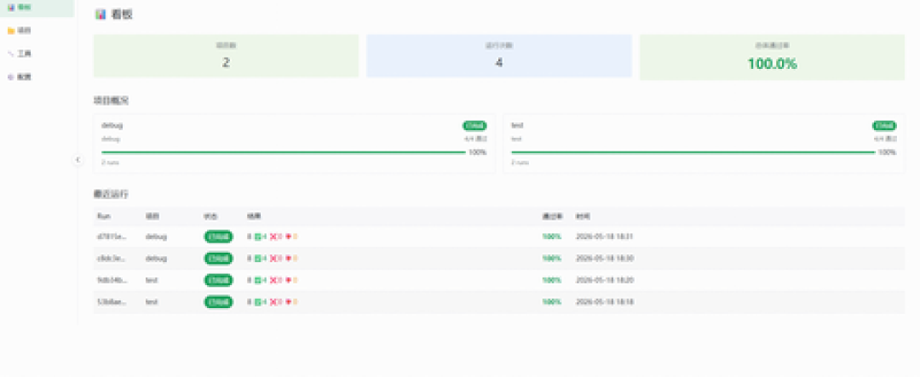Click the purple gear icon beside 配置
This screenshot has height=377, width=920.
coord(10,77)
